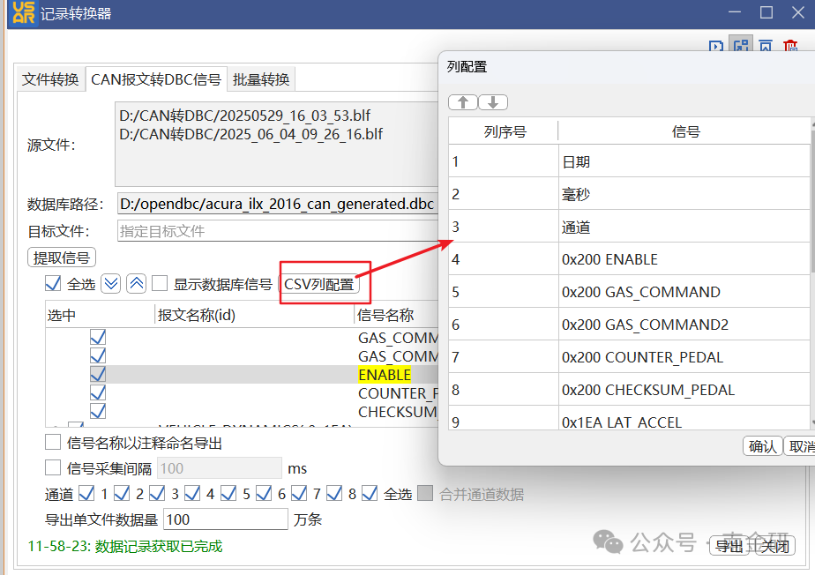Select the 毫秒 row in column config
The width and height of the screenshot is (815, 575).
pyautogui.click(x=629, y=194)
